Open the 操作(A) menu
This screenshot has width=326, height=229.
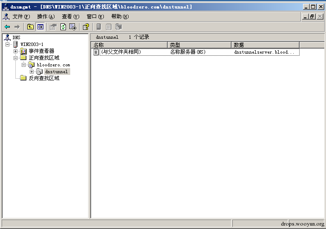click(46, 17)
